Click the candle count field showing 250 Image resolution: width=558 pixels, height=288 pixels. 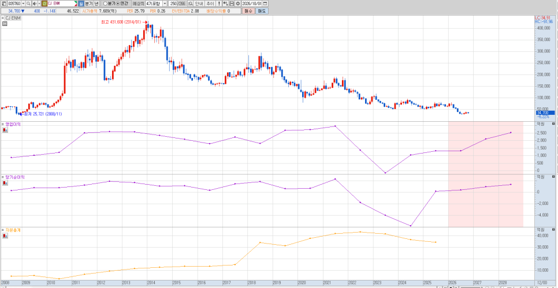173,3
